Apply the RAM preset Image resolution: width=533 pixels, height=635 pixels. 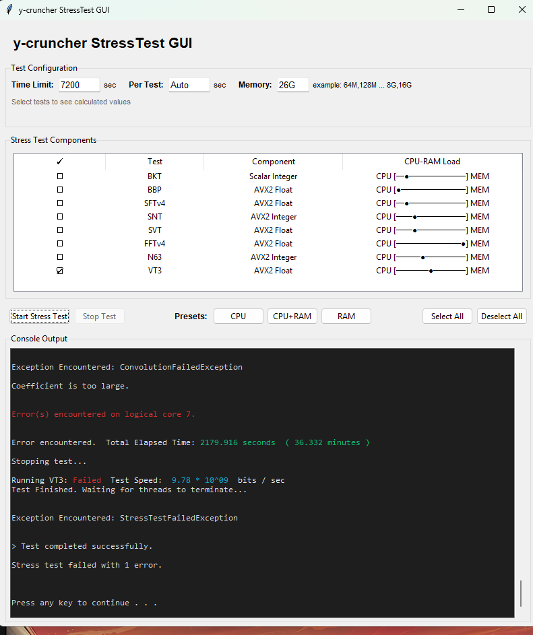(x=346, y=316)
